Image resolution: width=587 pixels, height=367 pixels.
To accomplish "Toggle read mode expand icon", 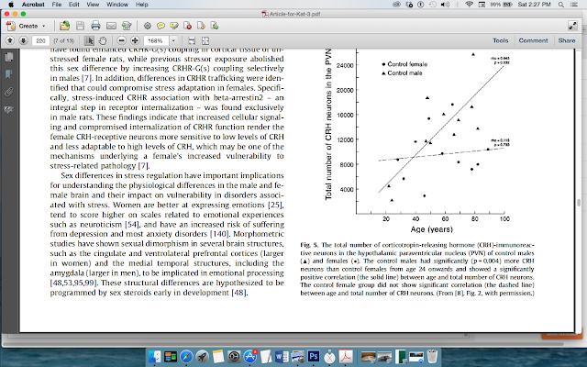I will click(572, 26).
